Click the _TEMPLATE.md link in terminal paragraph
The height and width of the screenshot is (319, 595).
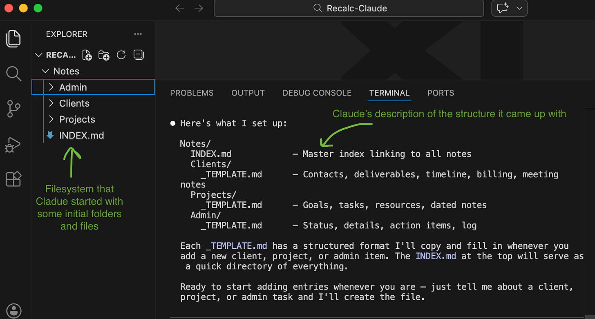[x=237, y=246]
